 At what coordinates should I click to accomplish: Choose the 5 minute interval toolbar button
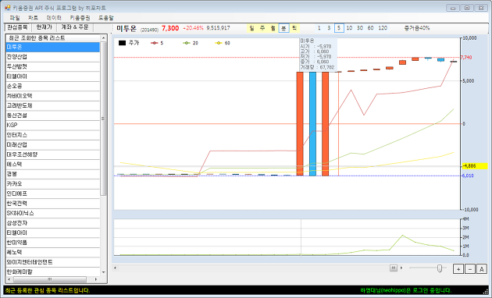point(339,28)
